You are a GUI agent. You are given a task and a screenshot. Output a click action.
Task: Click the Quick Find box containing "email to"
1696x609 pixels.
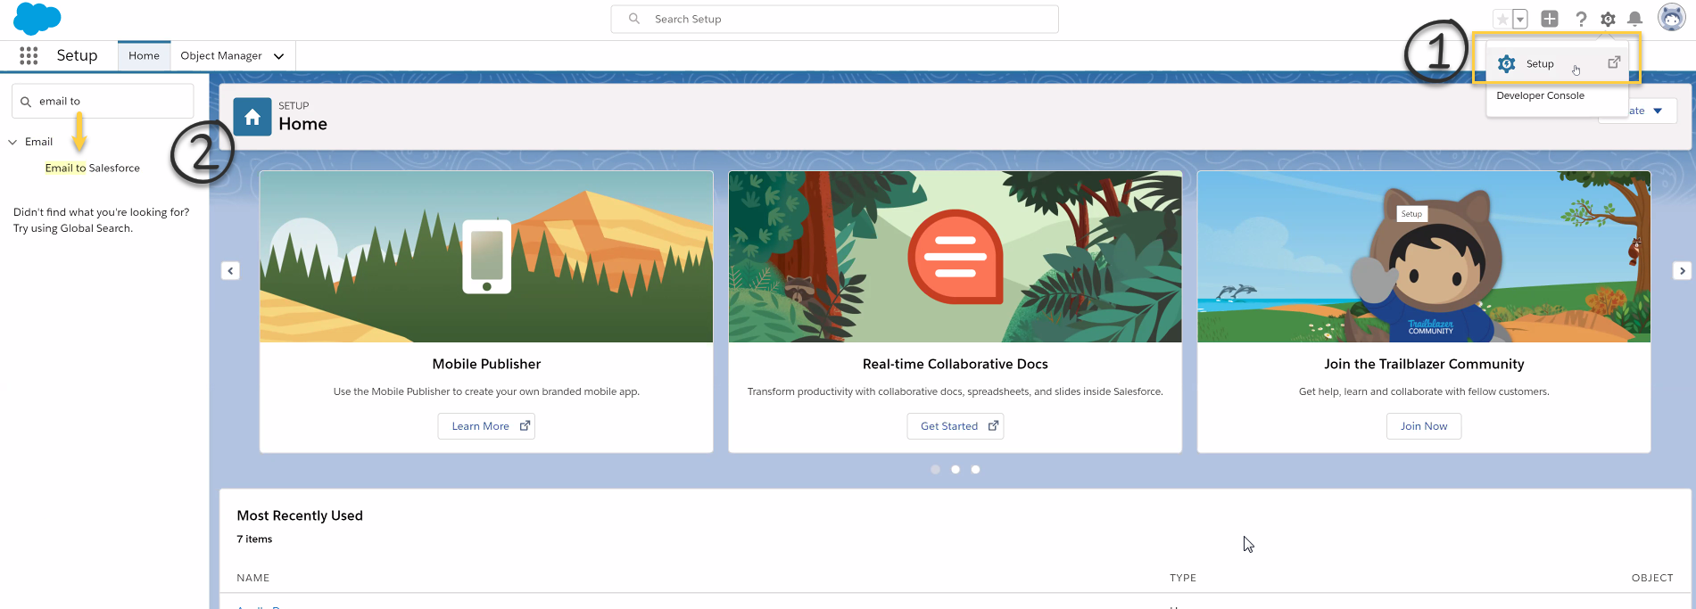(x=103, y=101)
